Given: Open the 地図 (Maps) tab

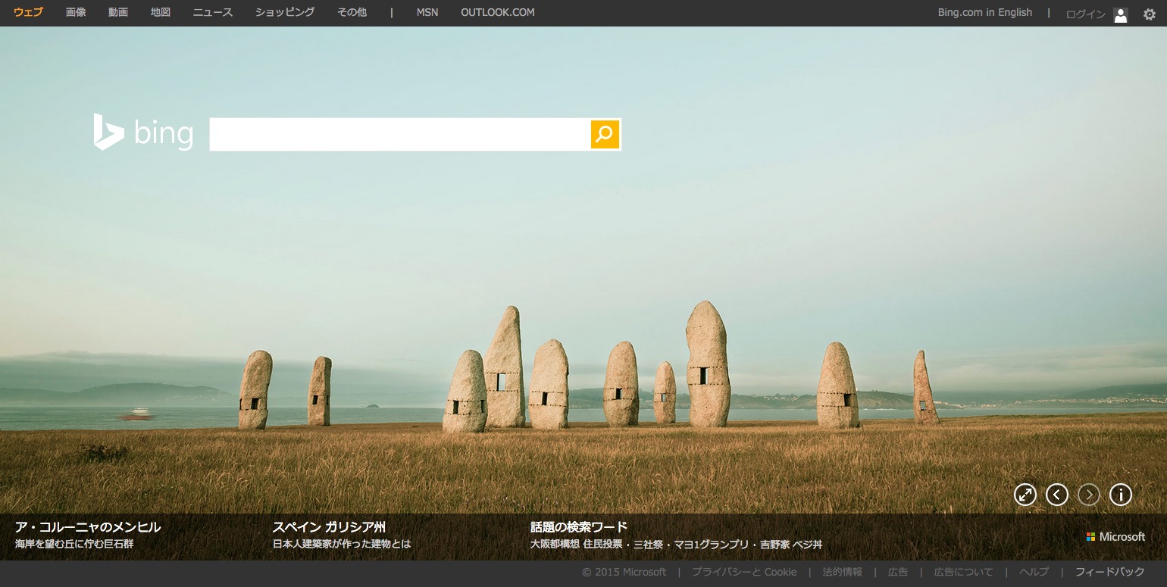Looking at the screenshot, I should [161, 13].
